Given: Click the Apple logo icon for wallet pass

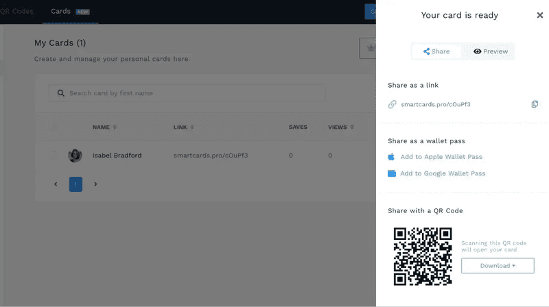Looking at the screenshot, I should point(391,157).
